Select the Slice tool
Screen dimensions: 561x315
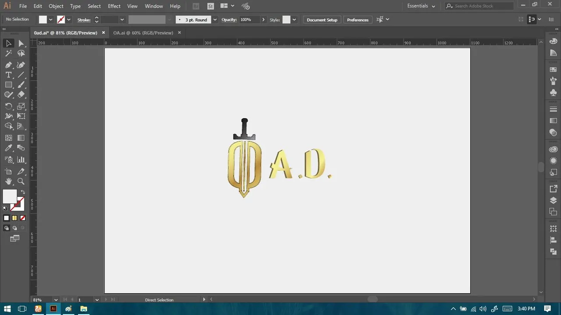click(21, 171)
